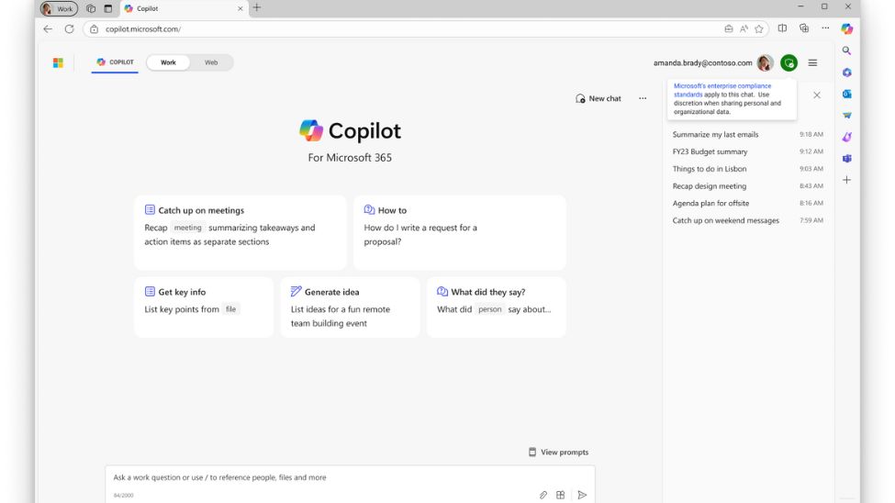Click the amanda.brady@contoso.com account name
The height and width of the screenshot is (503, 895).
[702, 62]
